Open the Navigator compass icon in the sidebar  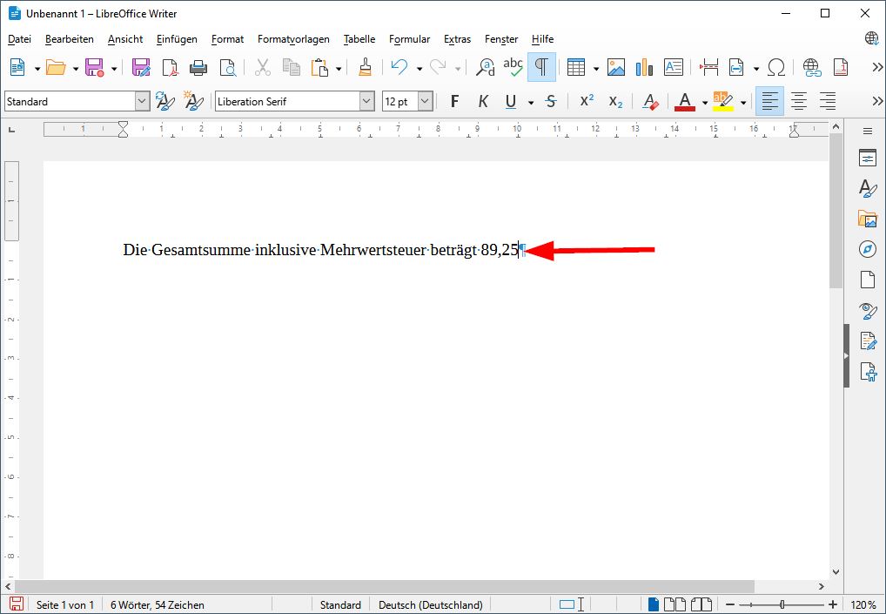click(867, 249)
